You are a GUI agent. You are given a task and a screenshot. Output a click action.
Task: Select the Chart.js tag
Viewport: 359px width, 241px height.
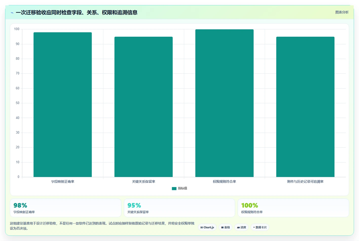[207, 227]
